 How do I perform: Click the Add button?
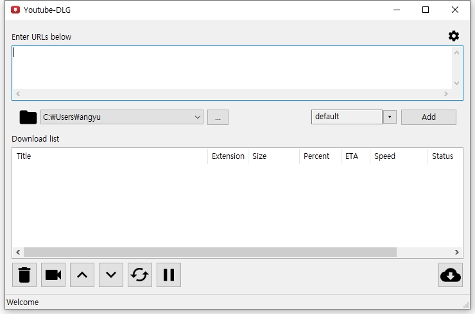[x=429, y=117]
